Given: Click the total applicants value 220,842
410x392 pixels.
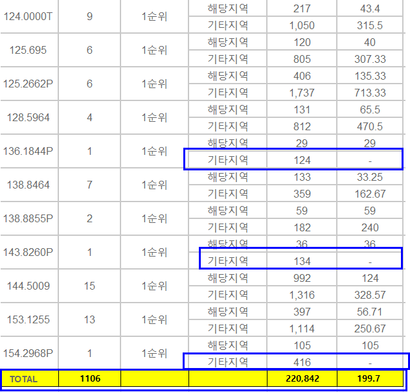Looking at the screenshot, I should point(302,378).
